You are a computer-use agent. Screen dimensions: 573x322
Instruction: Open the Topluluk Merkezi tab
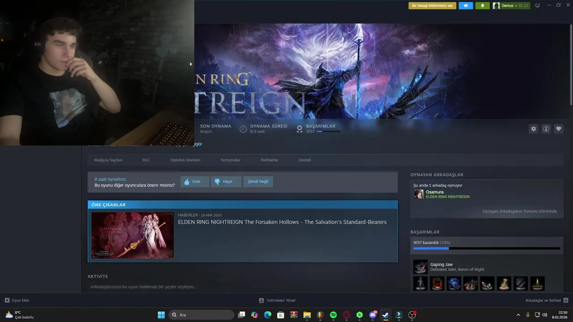pyautogui.click(x=185, y=160)
